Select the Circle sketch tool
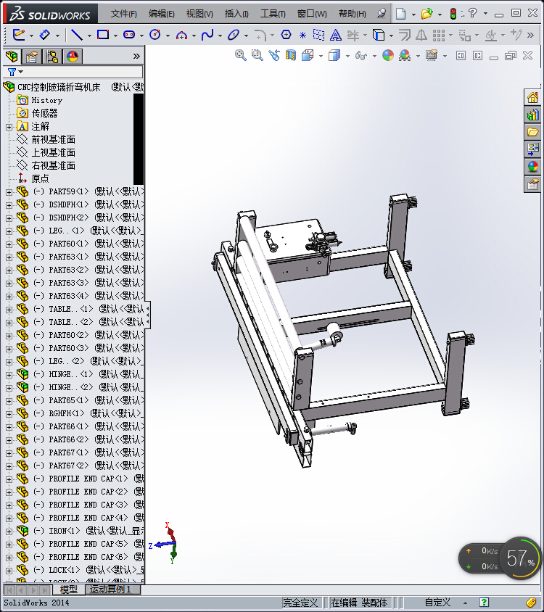 [155, 35]
